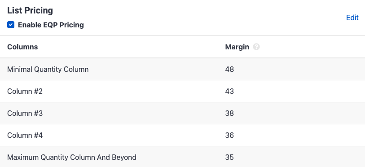Select the Column #3 row label
This screenshot has height=167, width=365.
pos(25,114)
